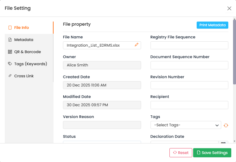Click the Registry File Sequence field

(189, 45)
